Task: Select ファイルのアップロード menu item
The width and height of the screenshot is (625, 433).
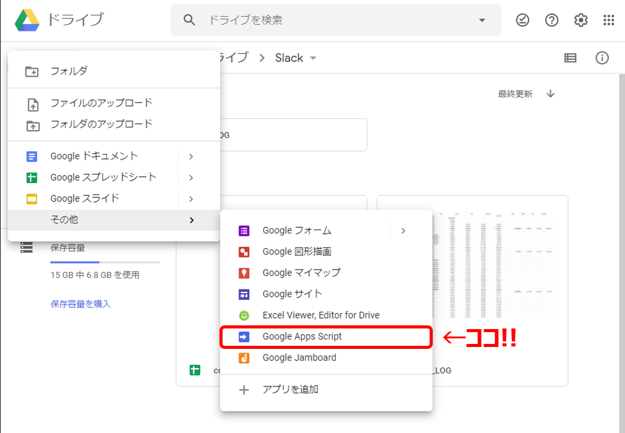Action: coord(114,103)
